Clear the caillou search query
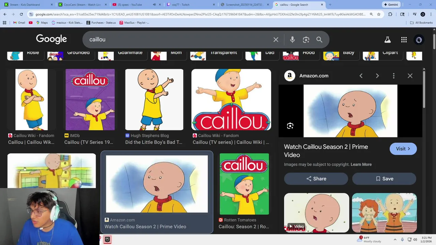The height and width of the screenshot is (245, 436). 276,39
